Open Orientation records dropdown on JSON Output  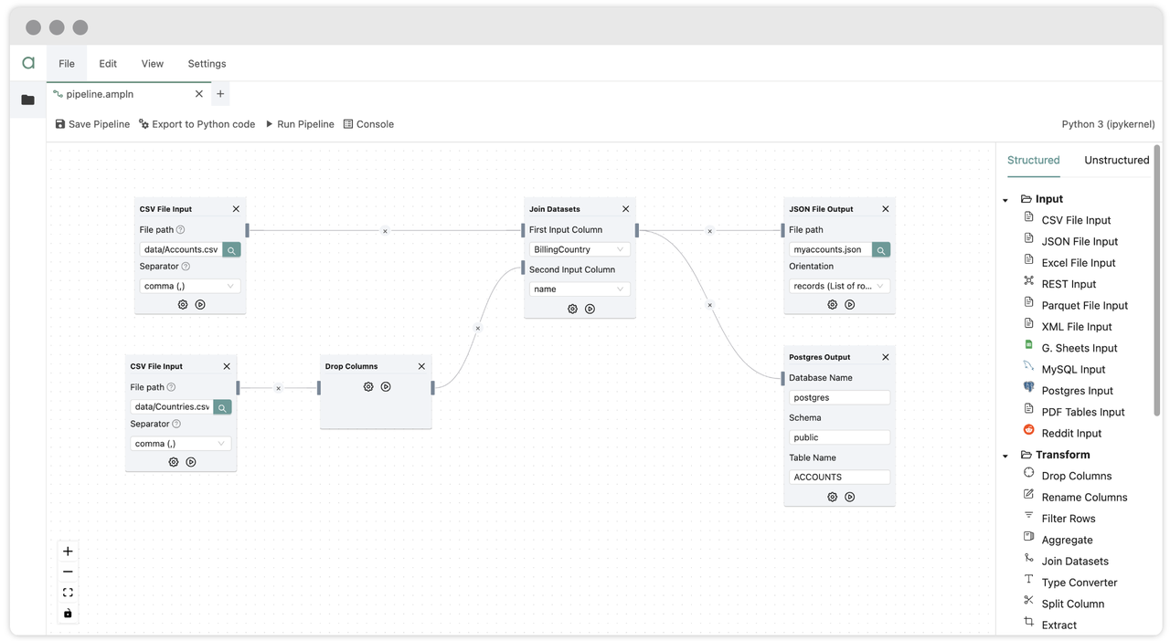point(839,286)
